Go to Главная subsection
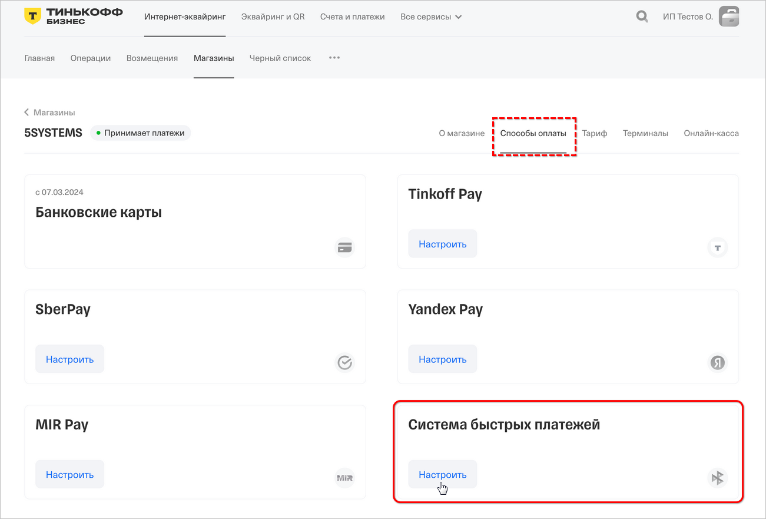 coord(39,58)
